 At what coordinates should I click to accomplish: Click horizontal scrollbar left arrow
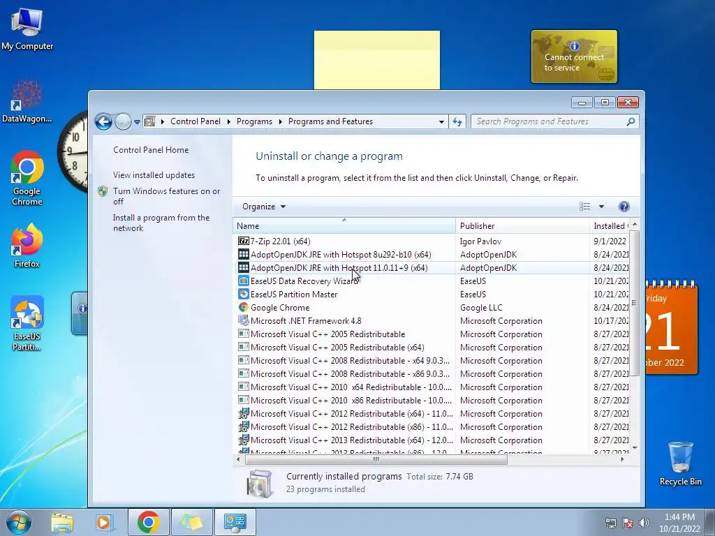tap(238, 459)
